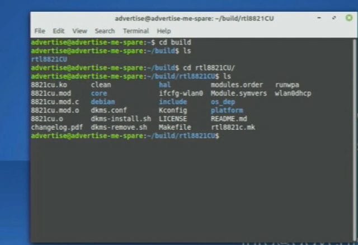This screenshot has width=358, height=245.
Task: Click the terminal window title bar
Action: pos(194,18)
